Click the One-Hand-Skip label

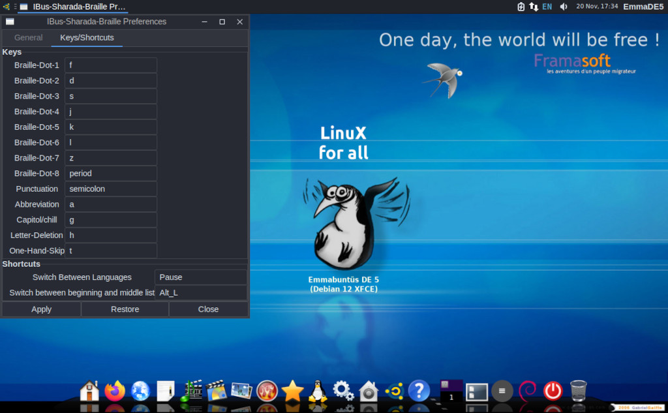[37, 251]
